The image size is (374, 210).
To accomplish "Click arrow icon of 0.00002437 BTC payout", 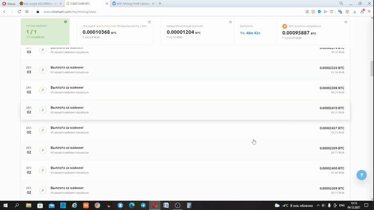I will (43, 130).
